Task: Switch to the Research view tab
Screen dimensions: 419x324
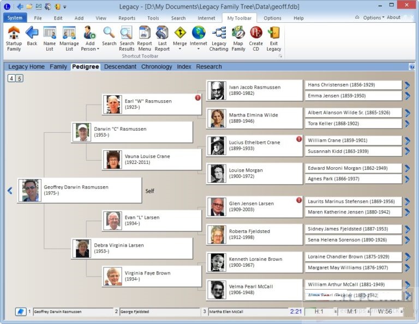Action: (209, 66)
